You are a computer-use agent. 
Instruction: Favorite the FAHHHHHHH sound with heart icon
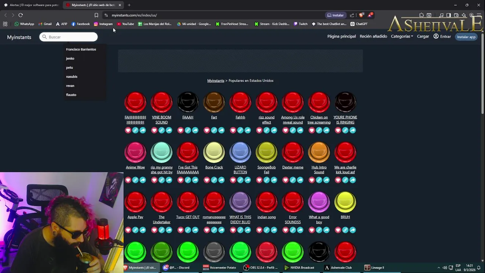pos(128,130)
